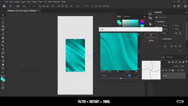
Task: Open the Filter menu
Action: coord(40,2)
